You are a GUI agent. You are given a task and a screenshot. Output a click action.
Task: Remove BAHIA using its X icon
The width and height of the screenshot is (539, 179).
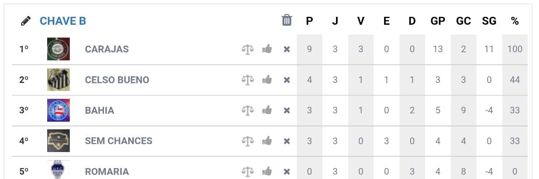287,110
